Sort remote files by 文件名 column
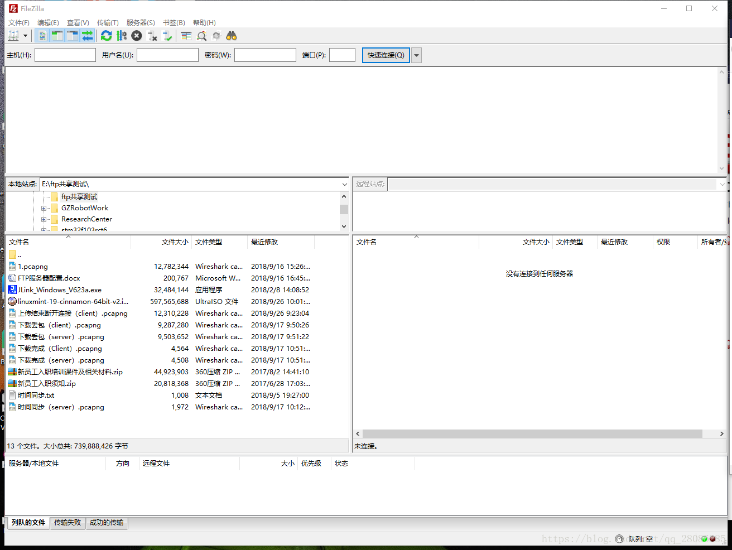Viewport: 732px width, 550px height. pos(416,242)
